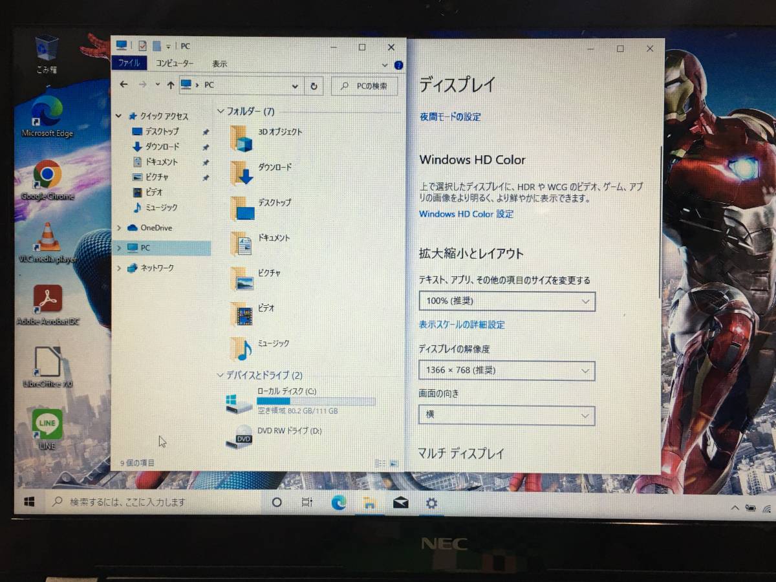The height and width of the screenshot is (582, 776).
Task: Open recent locations dropdown arrow
Action: (157, 85)
